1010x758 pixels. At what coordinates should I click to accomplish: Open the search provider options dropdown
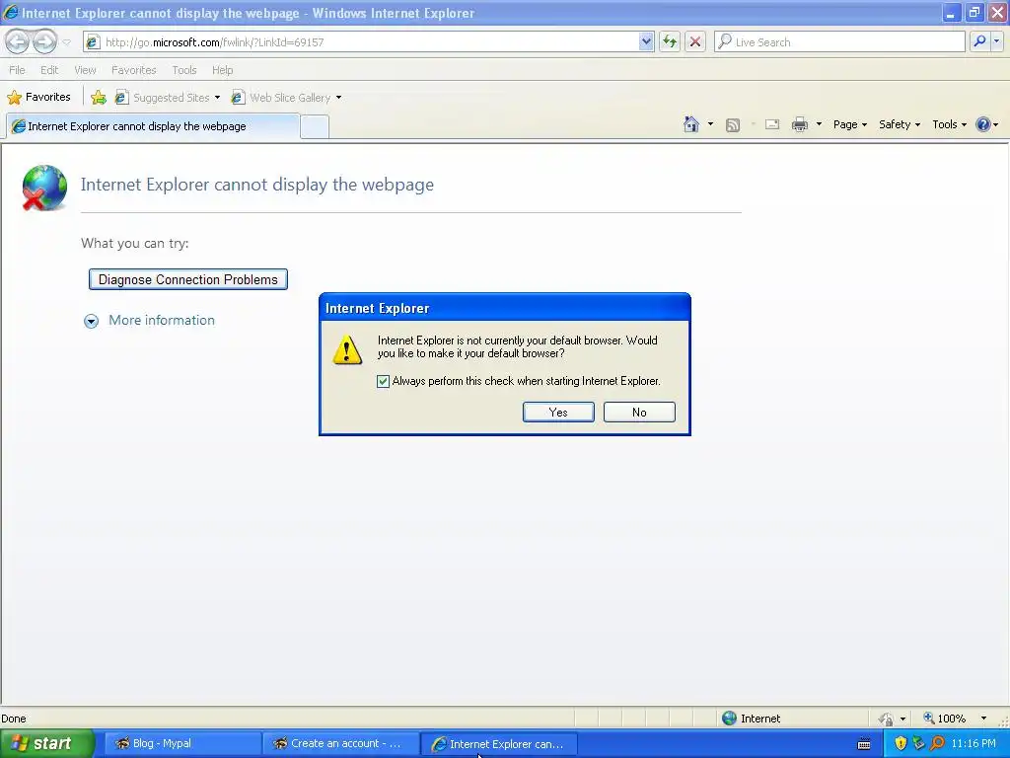997,41
